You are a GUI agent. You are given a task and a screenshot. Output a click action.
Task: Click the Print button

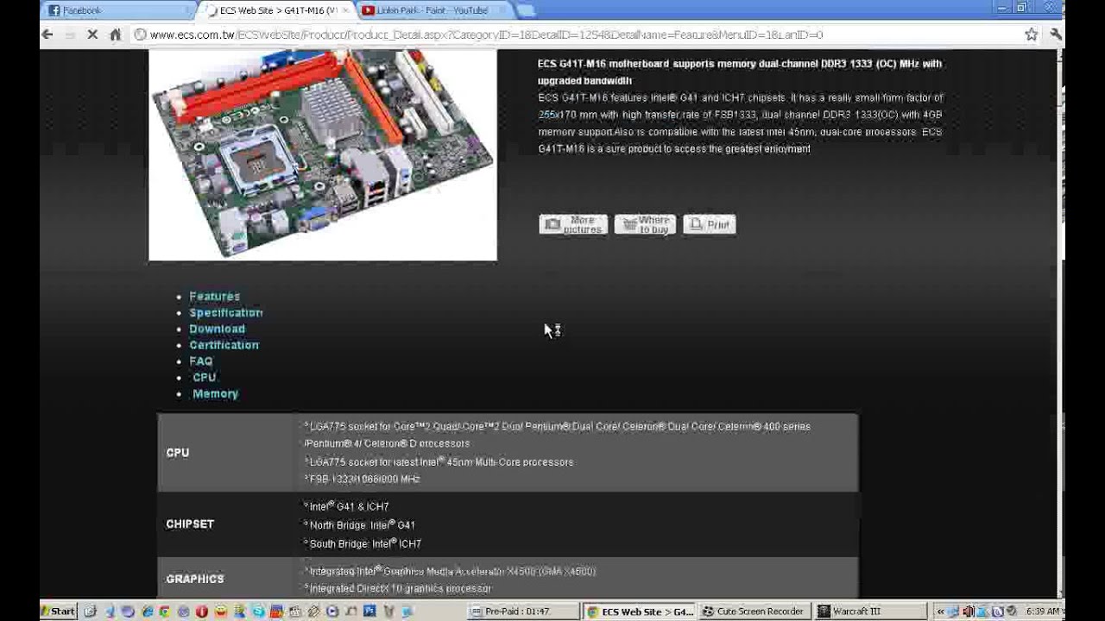tap(709, 224)
